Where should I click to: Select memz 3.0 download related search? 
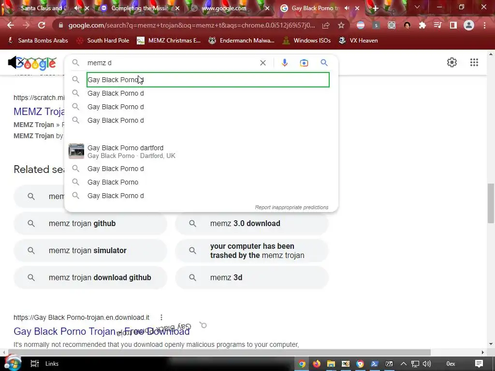[x=252, y=223]
